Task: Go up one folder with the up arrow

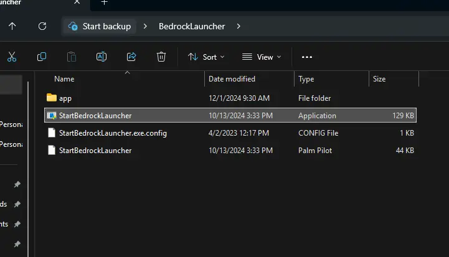Action: (12, 26)
